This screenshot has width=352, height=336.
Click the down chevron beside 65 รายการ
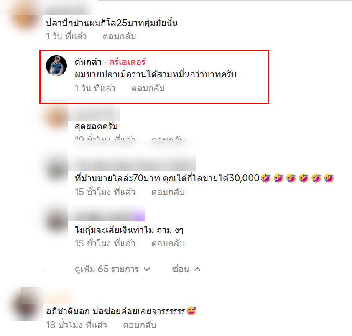147,269
